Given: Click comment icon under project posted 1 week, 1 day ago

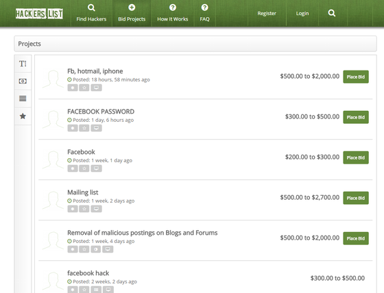Looking at the screenshot, I should pyautogui.click(x=96, y=168).
